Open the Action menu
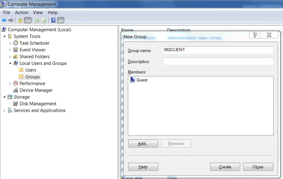Image resolution: width=283 pixels, height=179 pixels. 21,12
